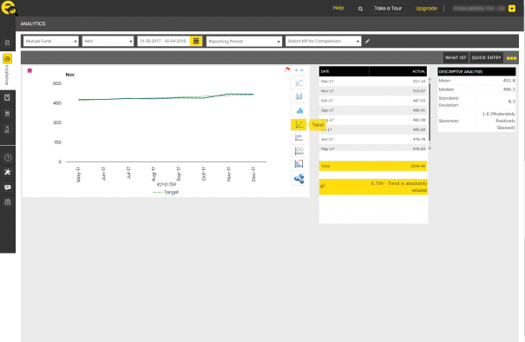The height and width of the screenshot is (342, 525).
Task: Switch to the area chart view
Action: (x=299, y=110)
